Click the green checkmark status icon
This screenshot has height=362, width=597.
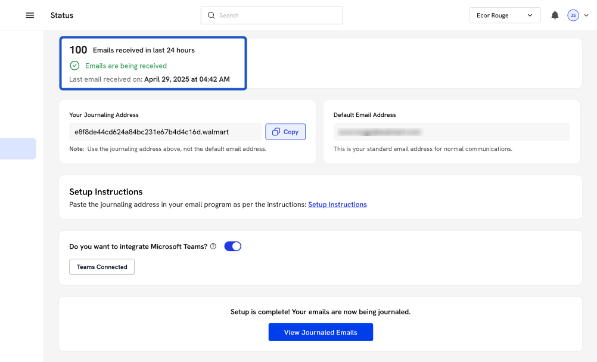point(74,66)
